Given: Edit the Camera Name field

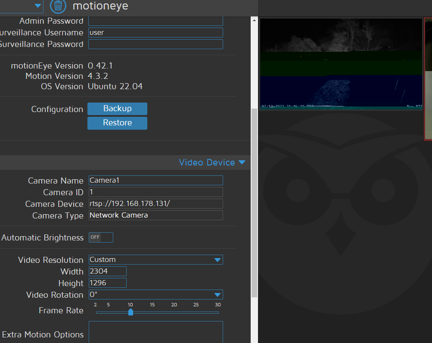Looking at the screenshot, I should (155, 180).
